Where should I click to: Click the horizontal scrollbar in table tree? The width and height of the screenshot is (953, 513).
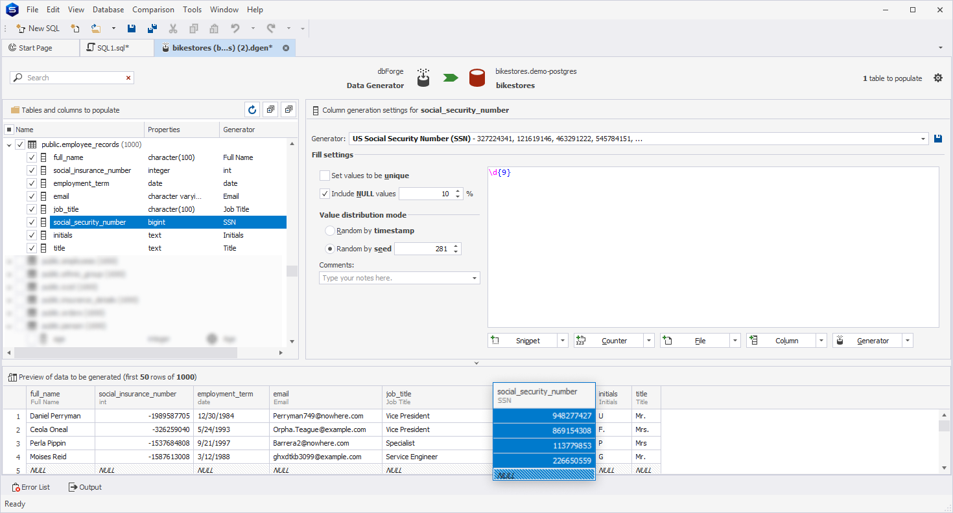coord(125,353)
